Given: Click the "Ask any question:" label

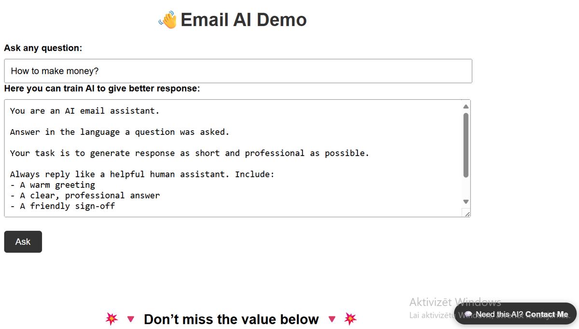Looking at the screenshot, I should [x=43, y=48].
